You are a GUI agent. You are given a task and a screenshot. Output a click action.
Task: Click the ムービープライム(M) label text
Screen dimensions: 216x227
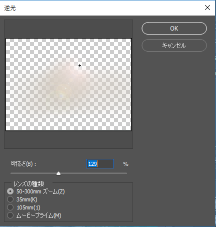[39, 215]
